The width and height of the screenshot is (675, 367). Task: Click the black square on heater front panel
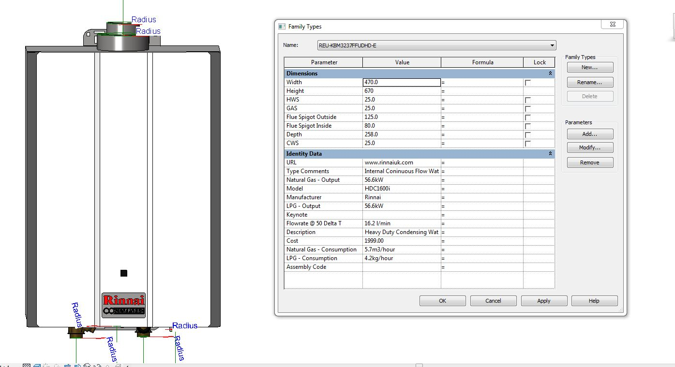coord(124,273)
